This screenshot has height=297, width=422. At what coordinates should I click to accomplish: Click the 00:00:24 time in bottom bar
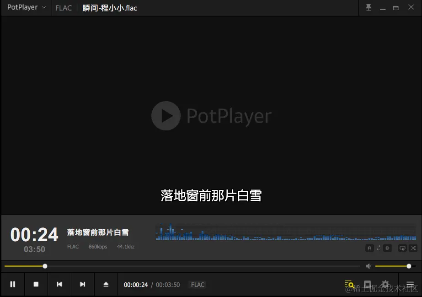(136, 285)
